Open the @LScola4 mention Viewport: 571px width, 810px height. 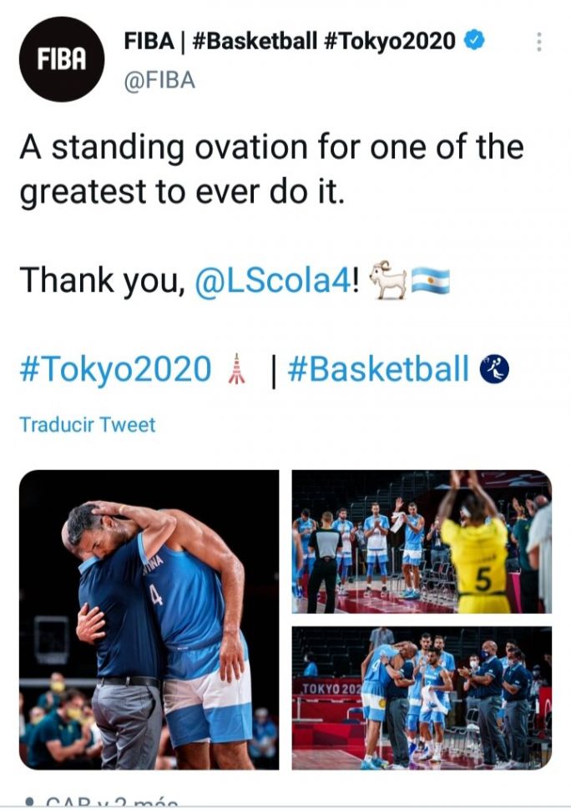pyautogui.click(x=272, y=280)
